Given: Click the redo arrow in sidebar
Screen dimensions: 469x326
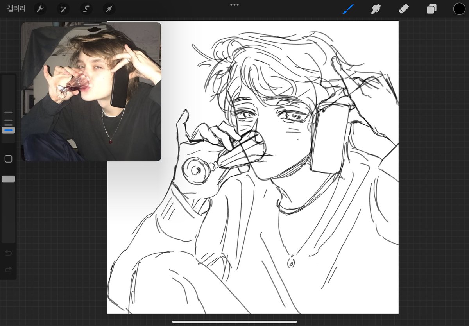Looking at the screenshot, I should tap(8, 269).
